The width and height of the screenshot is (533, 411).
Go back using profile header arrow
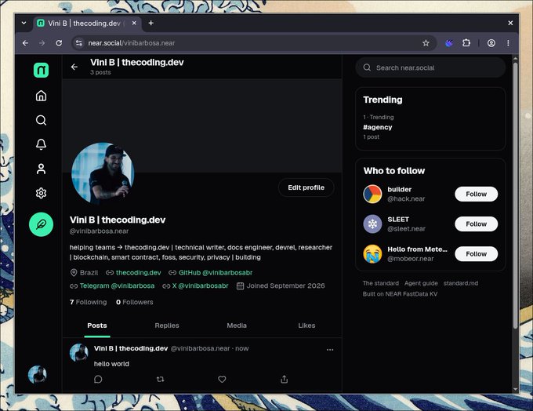pyautogui.click(x=74, y=67)
